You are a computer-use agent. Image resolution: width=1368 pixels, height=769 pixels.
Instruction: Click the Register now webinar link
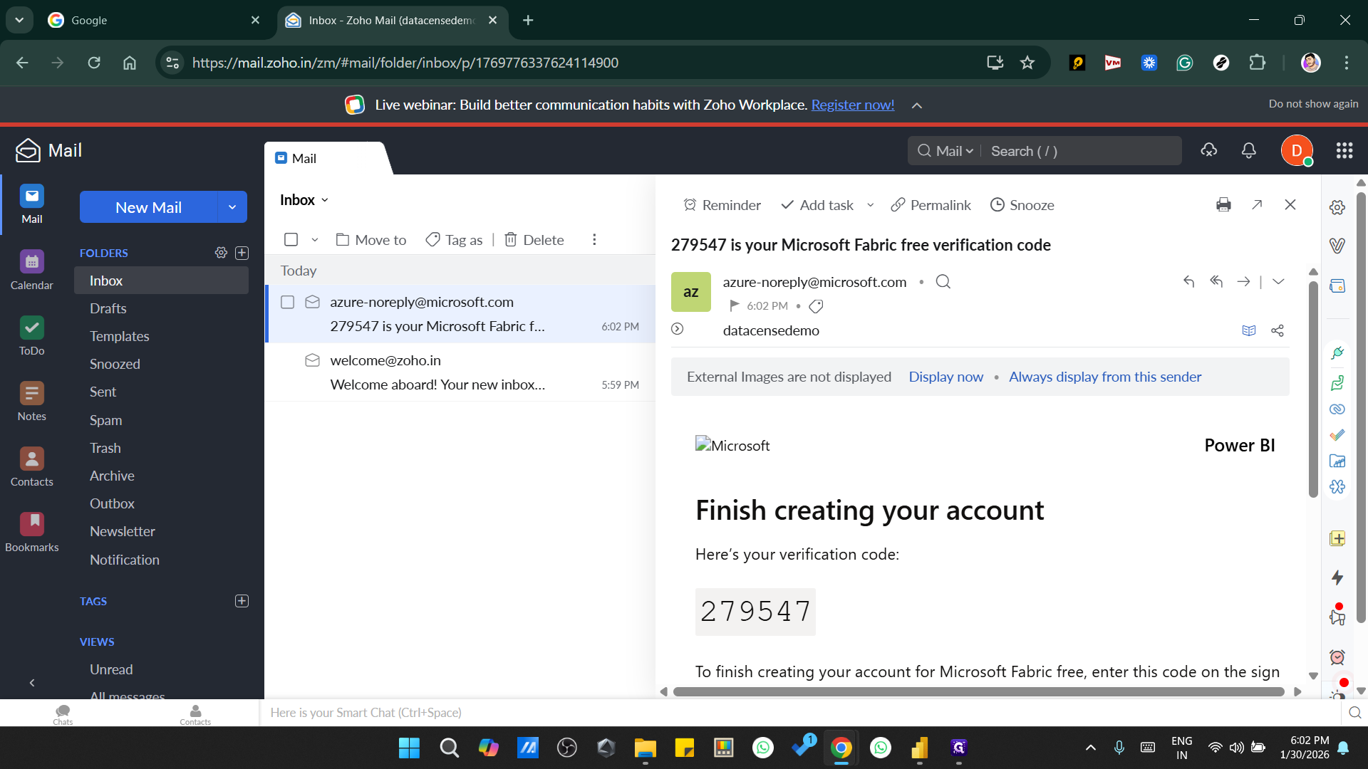click(x=852, y=105)
